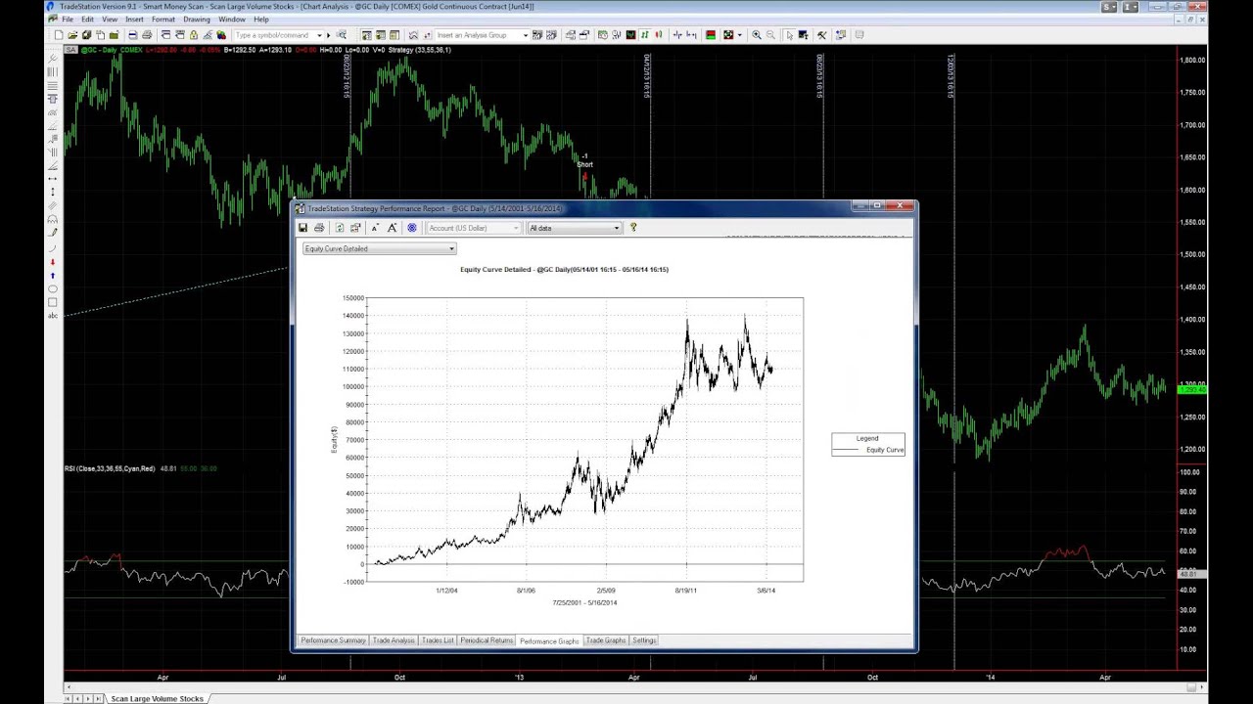
Task: Click the Short trade marker on chart
Action: 584,164
